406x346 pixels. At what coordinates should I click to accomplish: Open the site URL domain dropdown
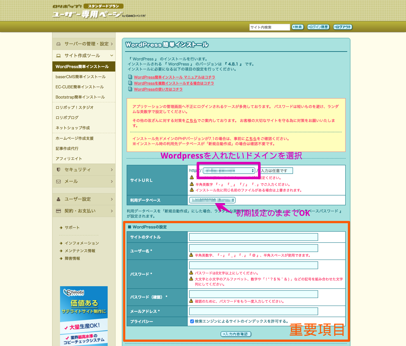click(x=229, y=171)
